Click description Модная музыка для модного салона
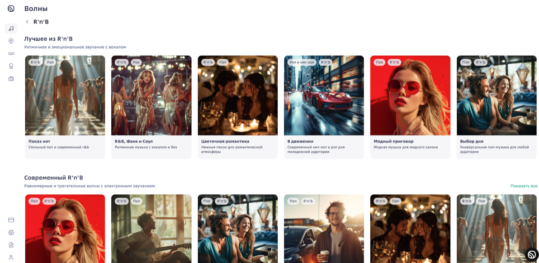Screen dimensions: 539x263 [x=406, y=147]
